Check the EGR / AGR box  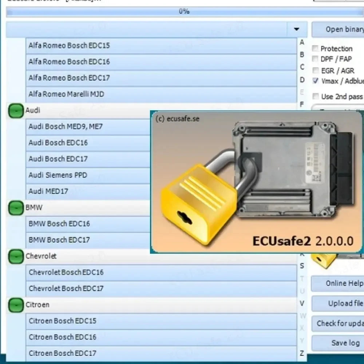[315, 71]
